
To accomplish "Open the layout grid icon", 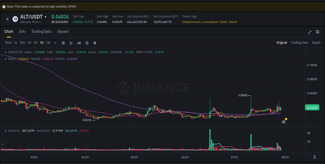I will tap(317, 32).
